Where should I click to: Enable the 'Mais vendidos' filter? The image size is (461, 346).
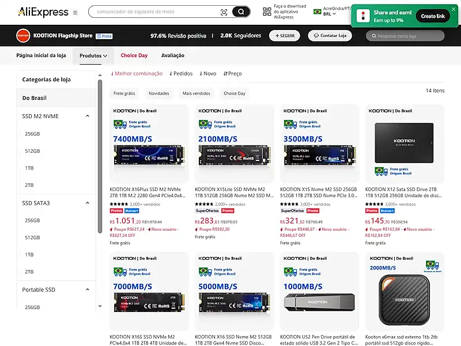click(197, 93)
